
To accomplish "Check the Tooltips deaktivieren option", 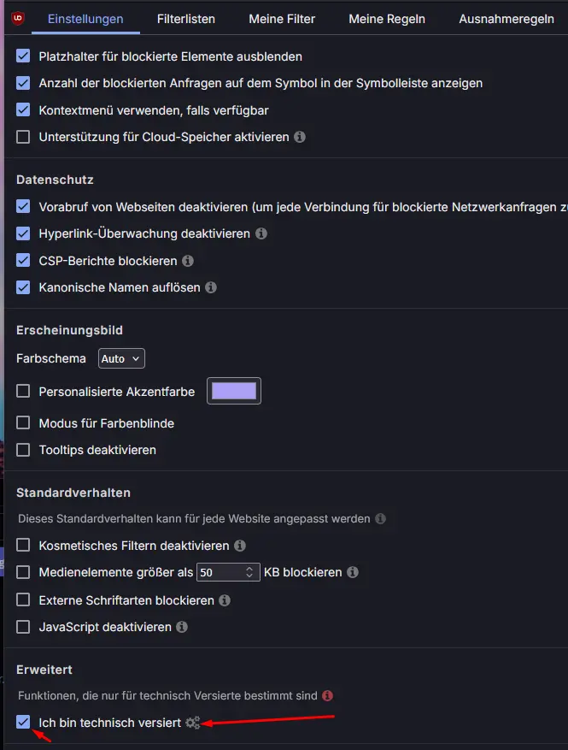I will tap(23, 450).
